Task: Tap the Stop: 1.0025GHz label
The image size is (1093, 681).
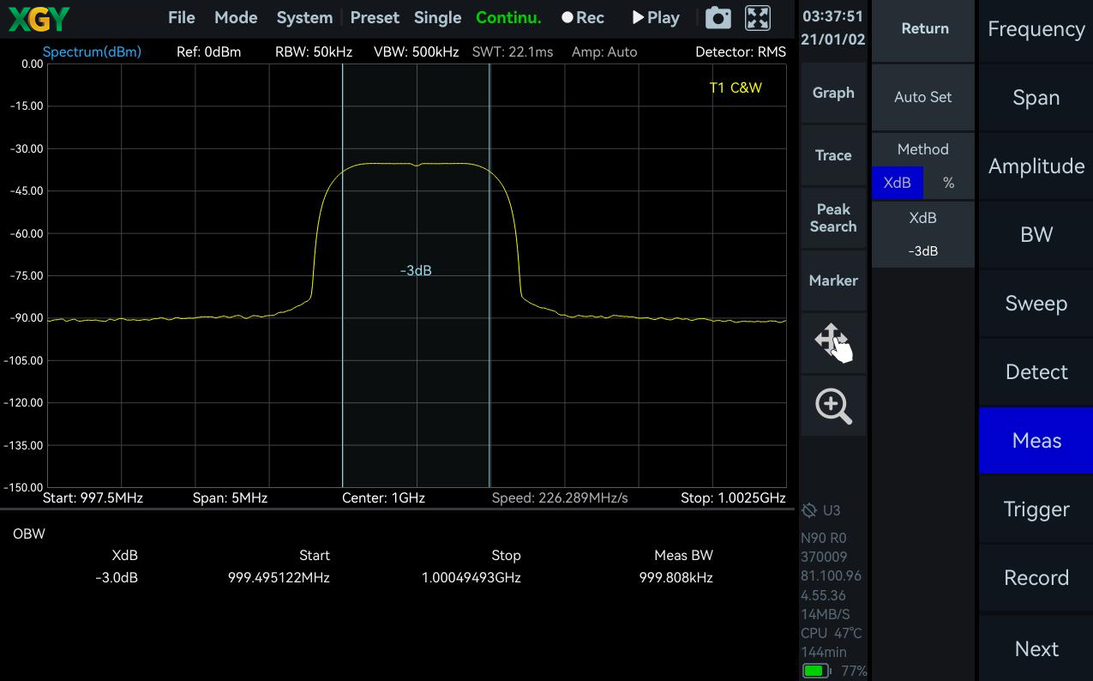Action: click(x=733, y=497)
